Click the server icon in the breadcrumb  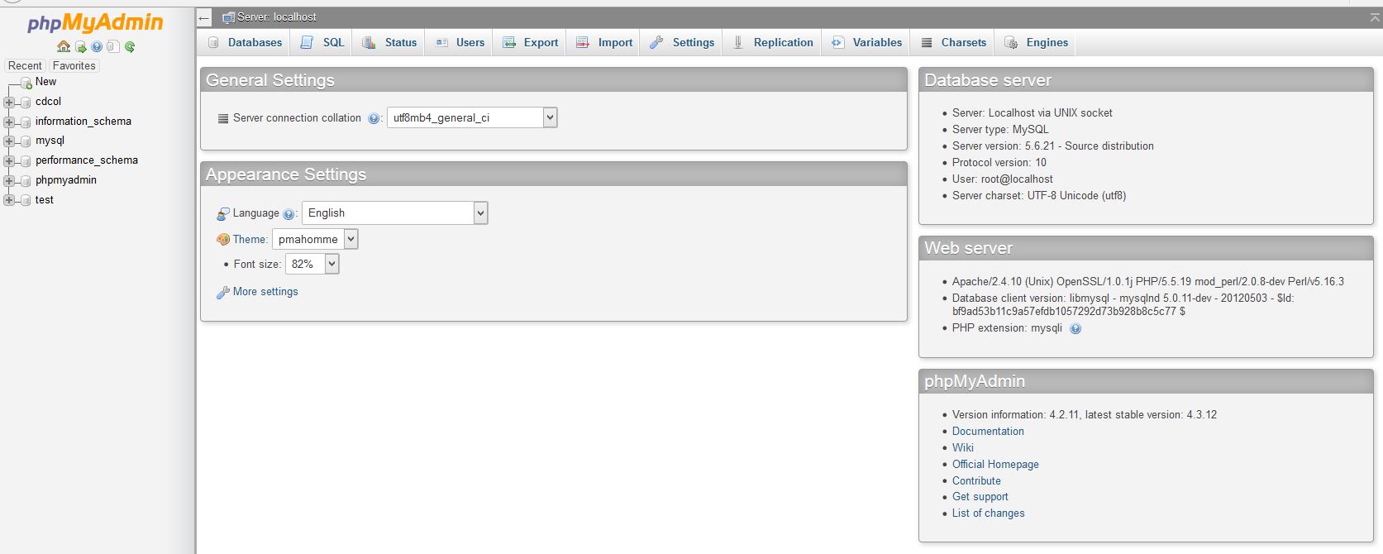[x=228, y=17]
